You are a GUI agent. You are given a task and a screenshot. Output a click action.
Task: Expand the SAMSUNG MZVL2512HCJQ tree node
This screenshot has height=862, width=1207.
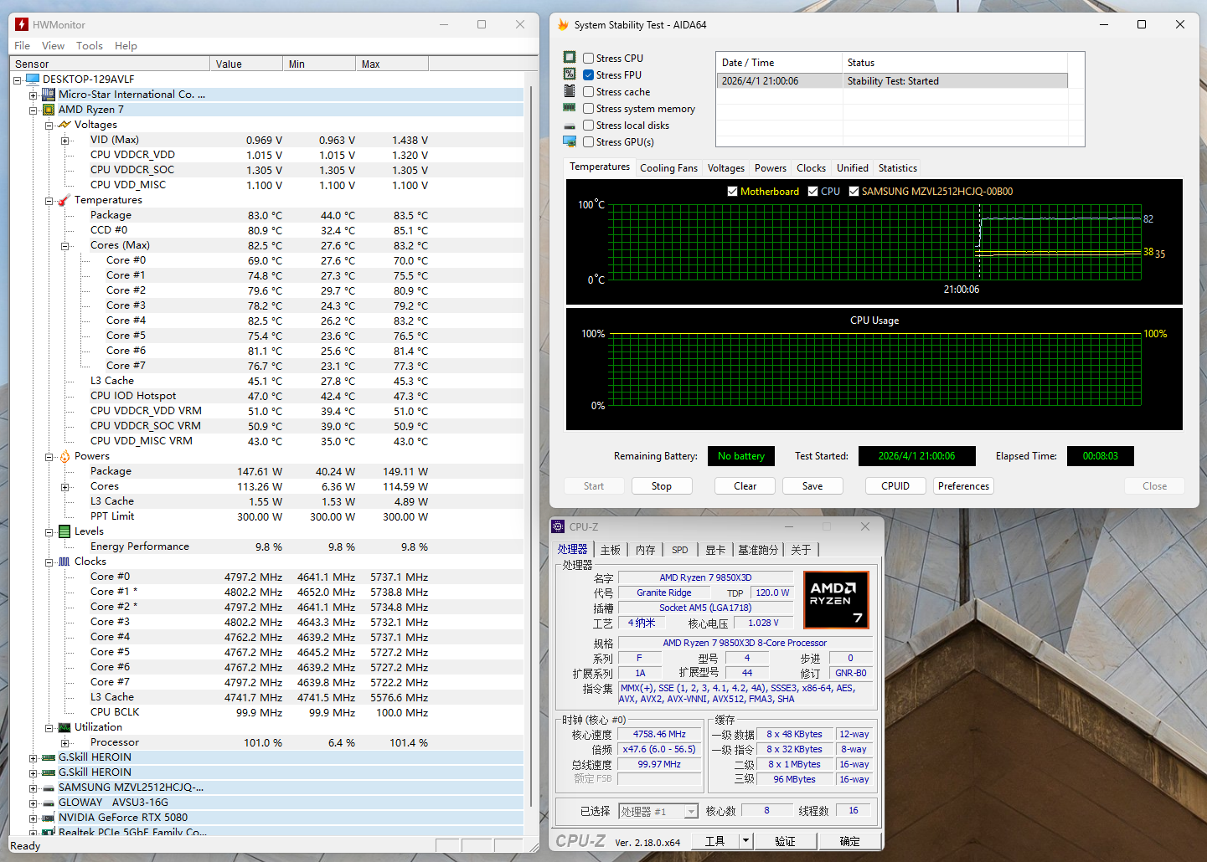tap(34, 788)
